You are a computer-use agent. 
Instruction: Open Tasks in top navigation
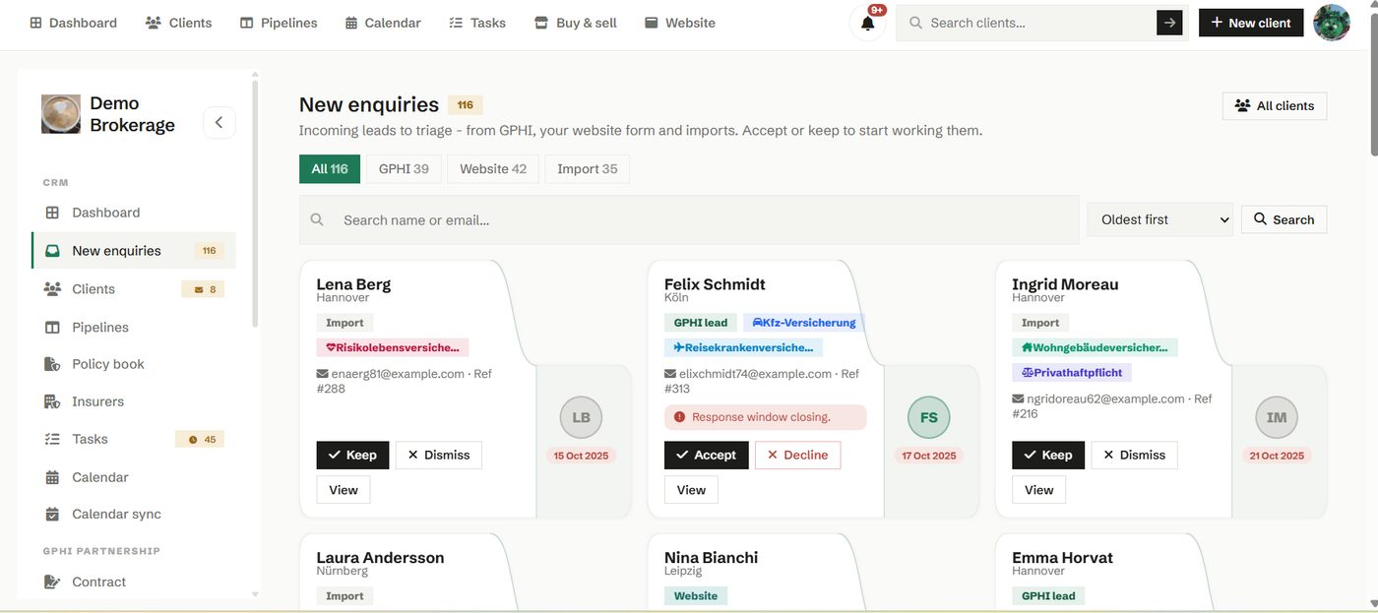click(477, 23)
